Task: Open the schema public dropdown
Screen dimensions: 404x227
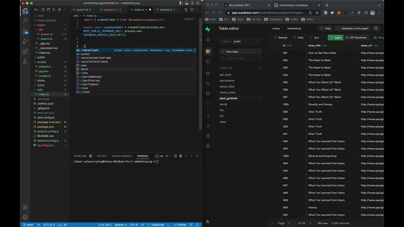Action: pyautogui.click(x=241, y=41)
